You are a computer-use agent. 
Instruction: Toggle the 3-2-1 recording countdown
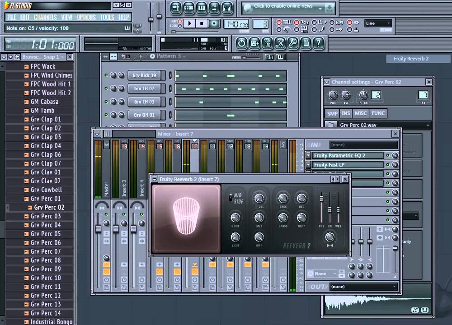point(297,22)
